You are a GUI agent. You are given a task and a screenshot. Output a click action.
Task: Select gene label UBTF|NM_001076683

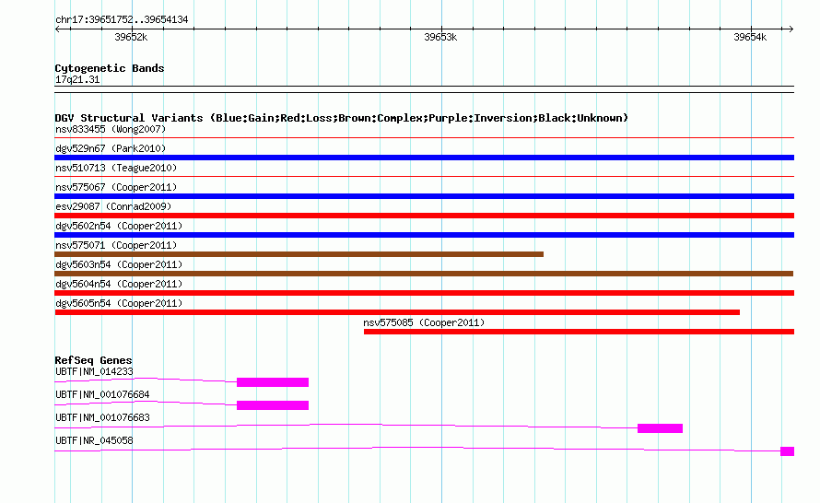tap(102, 417)
